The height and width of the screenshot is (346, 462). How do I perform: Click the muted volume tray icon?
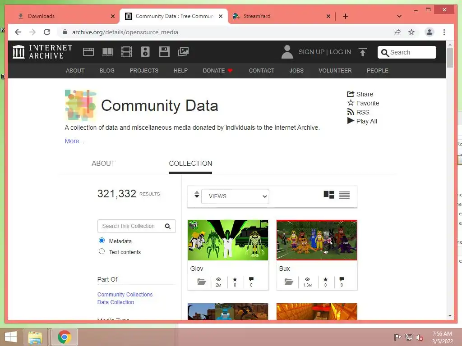tap(419, 337)
